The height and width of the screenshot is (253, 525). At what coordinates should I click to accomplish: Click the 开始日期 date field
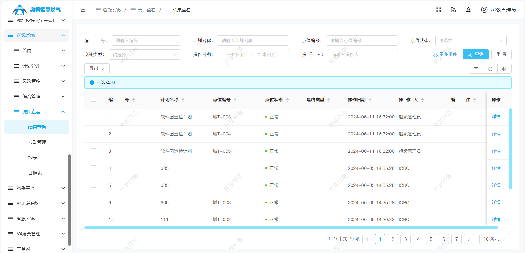coord(235,54)
